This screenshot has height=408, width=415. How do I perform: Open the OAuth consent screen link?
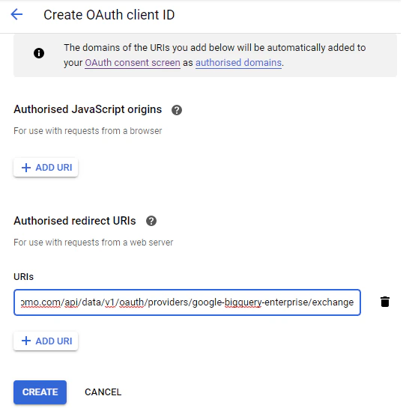(x=133, y=63)
